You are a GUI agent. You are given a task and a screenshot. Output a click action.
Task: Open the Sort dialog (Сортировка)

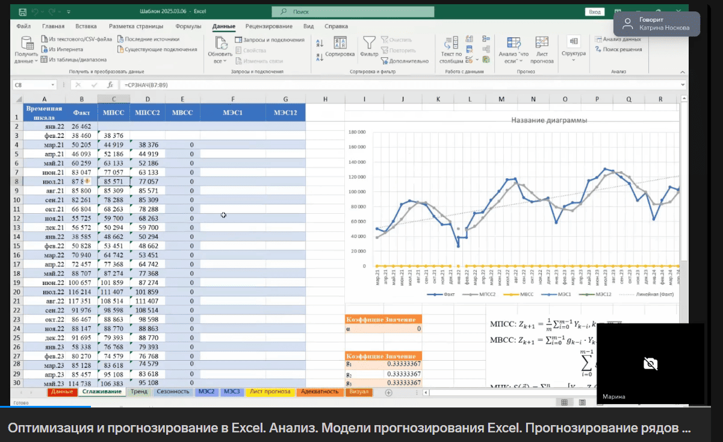click(340, 47)
